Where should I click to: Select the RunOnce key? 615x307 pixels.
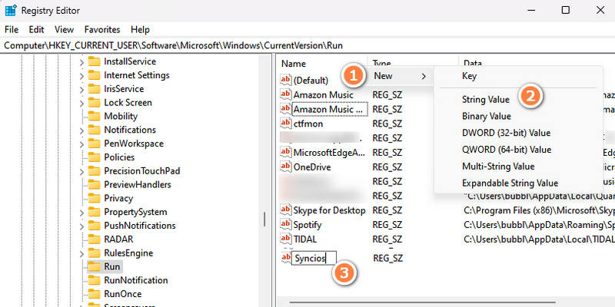tap(123, 294)
